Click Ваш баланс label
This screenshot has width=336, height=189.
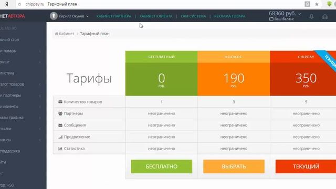pyautogui.click(x=284, y=19)
